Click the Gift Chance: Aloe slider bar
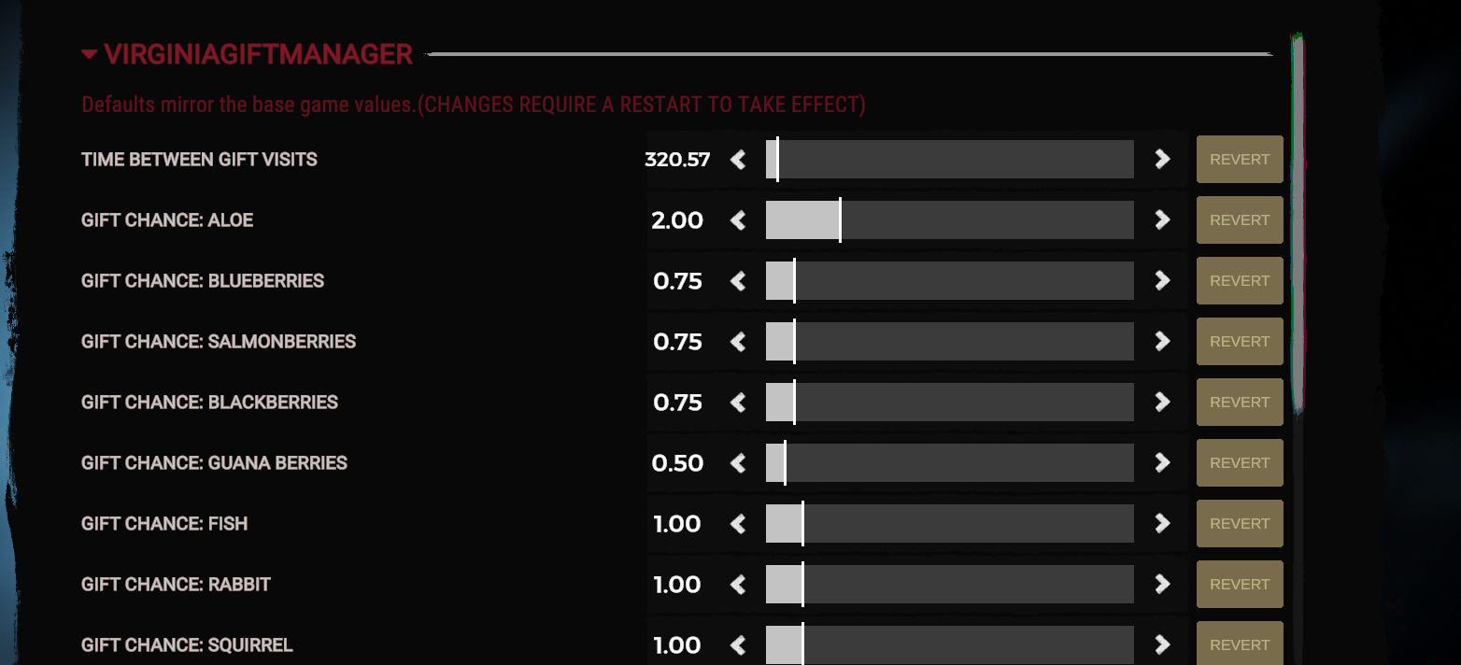 click(x=949, y=220)
